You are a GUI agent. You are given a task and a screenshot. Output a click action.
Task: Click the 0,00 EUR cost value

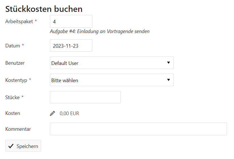pyautogui.click(x=69, y=114)
